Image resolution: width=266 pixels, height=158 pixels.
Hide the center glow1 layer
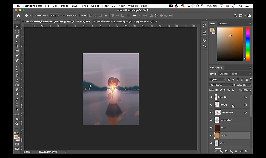(x=211, y=120)
